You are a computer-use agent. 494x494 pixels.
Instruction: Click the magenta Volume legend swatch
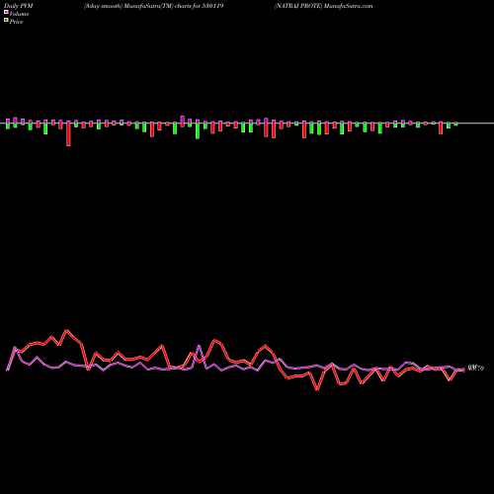tap(6, 12)
